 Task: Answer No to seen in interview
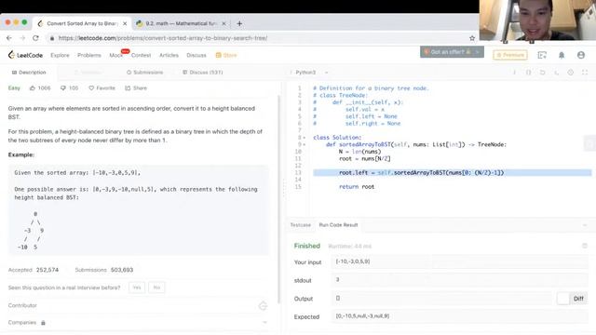pos(156,288)
